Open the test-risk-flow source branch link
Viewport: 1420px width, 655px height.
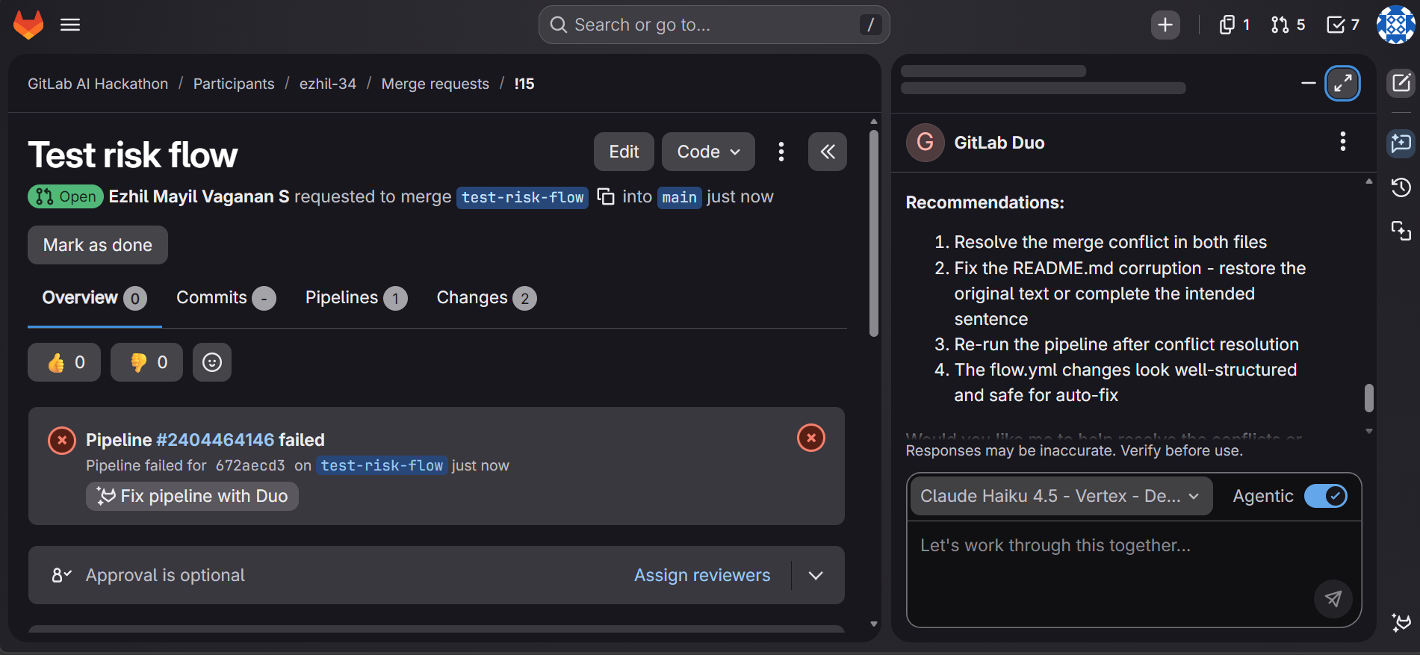[x=523, y=197]
